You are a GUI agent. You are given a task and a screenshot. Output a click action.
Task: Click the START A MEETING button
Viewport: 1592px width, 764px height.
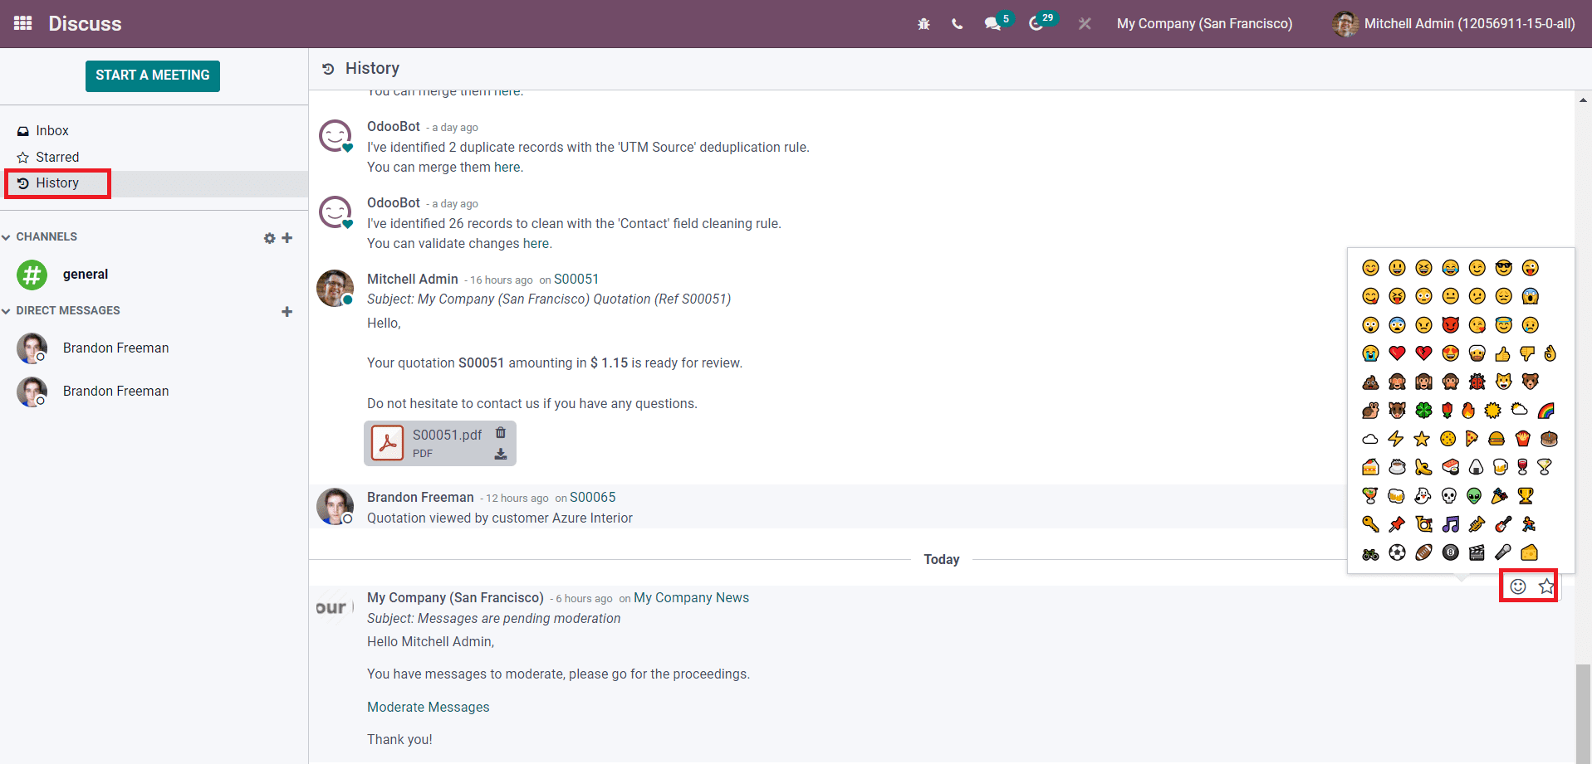click(x=153, y=75)
